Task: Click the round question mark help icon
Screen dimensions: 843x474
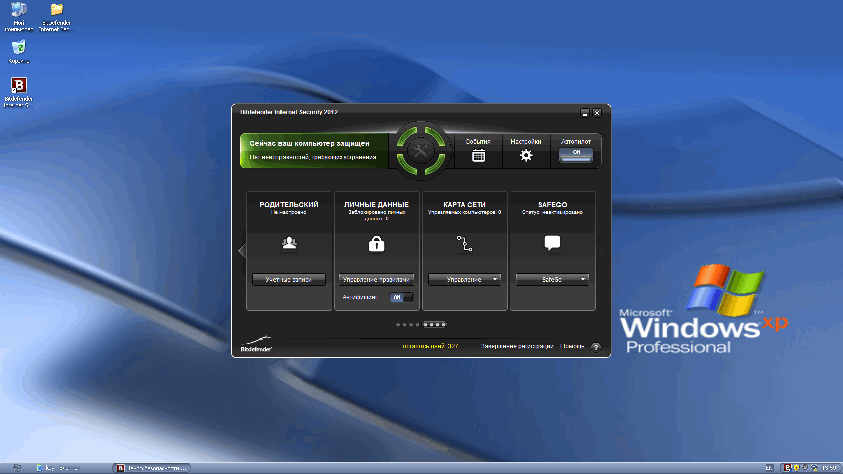Action: (x=596, y=347)
